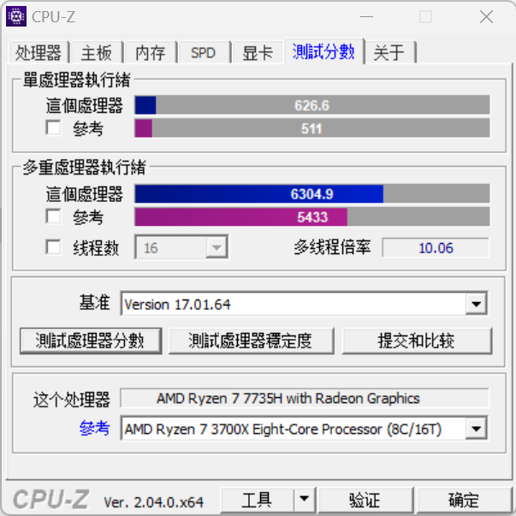Select the 内存 tab
This screenshot has width=516, height=516.
(x=151, y=52)
